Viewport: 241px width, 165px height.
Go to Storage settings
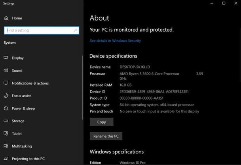[x=18, y=121]
